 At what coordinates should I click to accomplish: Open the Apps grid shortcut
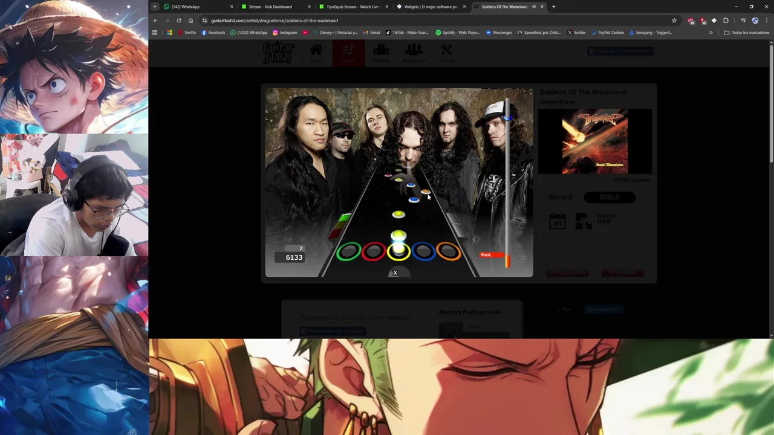point(155,33)
